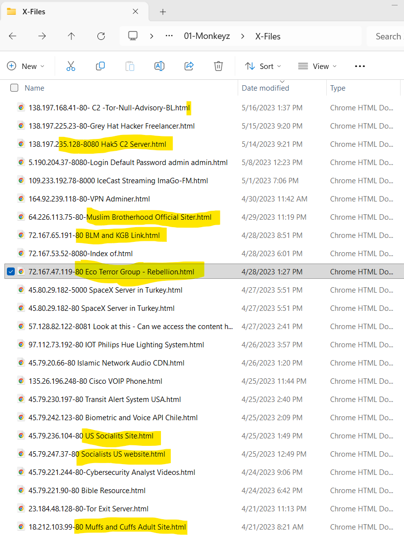
Task: Expand chevron after the monitor icon
Action: 152,36
